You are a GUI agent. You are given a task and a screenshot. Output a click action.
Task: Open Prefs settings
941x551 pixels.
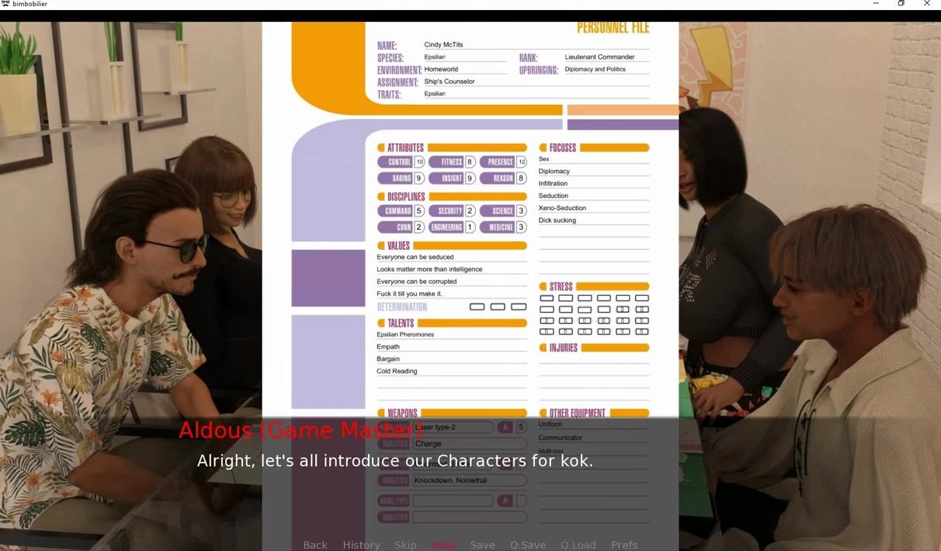point(624,545)
